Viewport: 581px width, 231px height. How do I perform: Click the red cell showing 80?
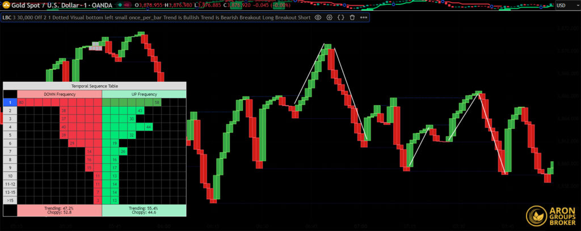(x=21, y=102)
